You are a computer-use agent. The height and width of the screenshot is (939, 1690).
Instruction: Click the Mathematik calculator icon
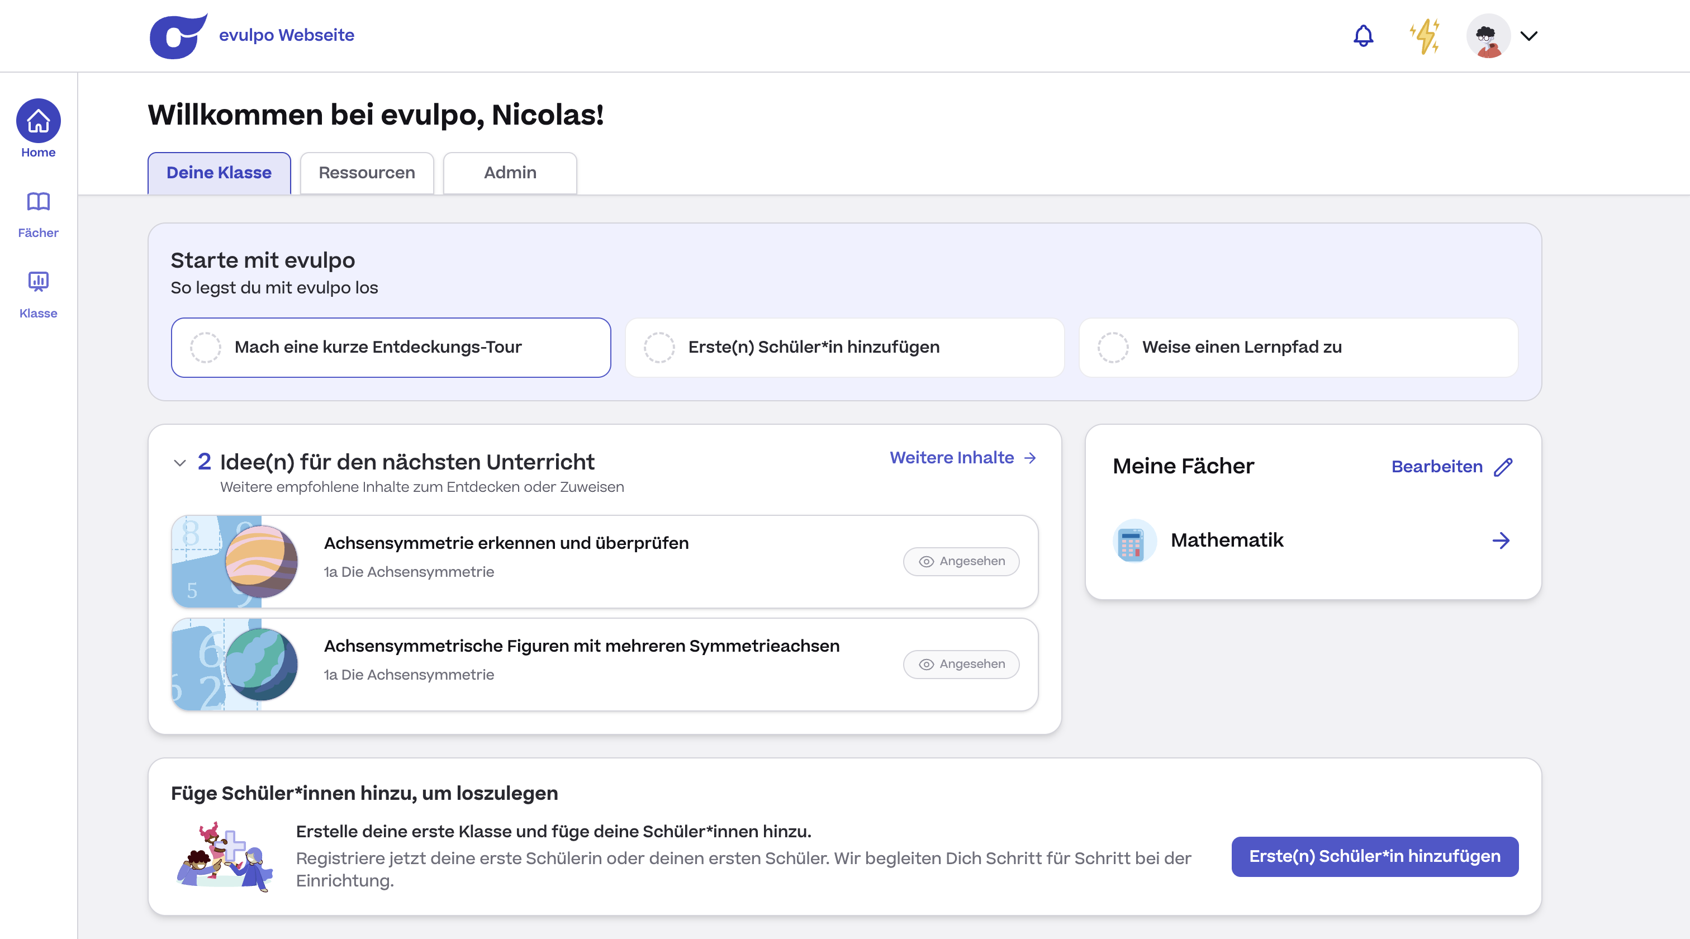click(1134, 540)
